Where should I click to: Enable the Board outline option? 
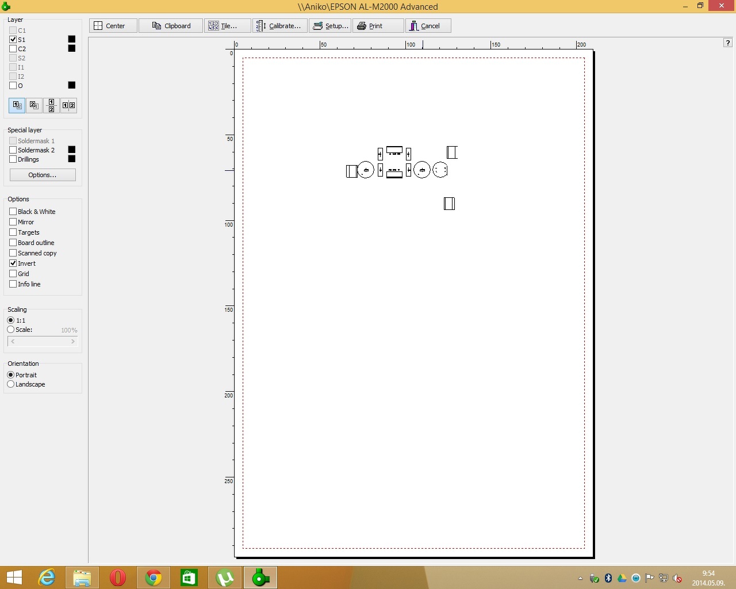tap(13, 243)
